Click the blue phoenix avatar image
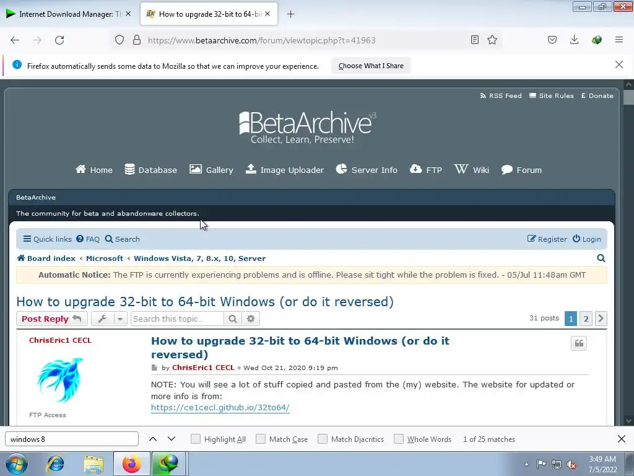Viewport: 634px width, 476px height. (60, 380)
